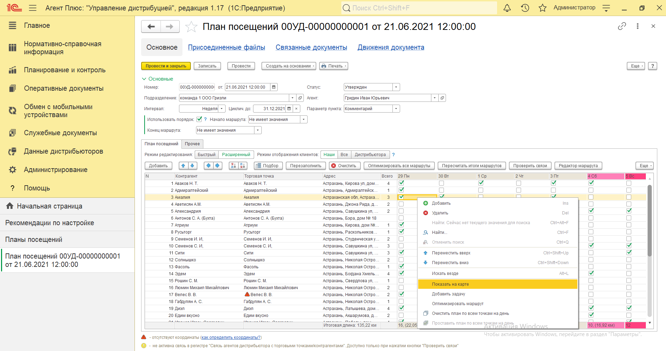This screenshot has width=666, height=351.
Task: Open Статус dropdown
Action: (396, 87)
